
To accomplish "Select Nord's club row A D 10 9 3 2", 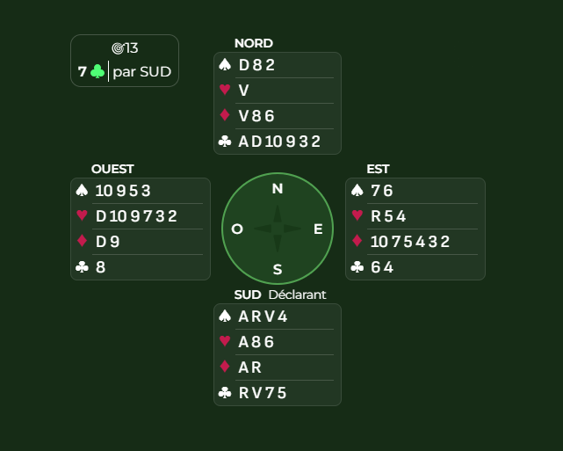I will tap(279, 142).
